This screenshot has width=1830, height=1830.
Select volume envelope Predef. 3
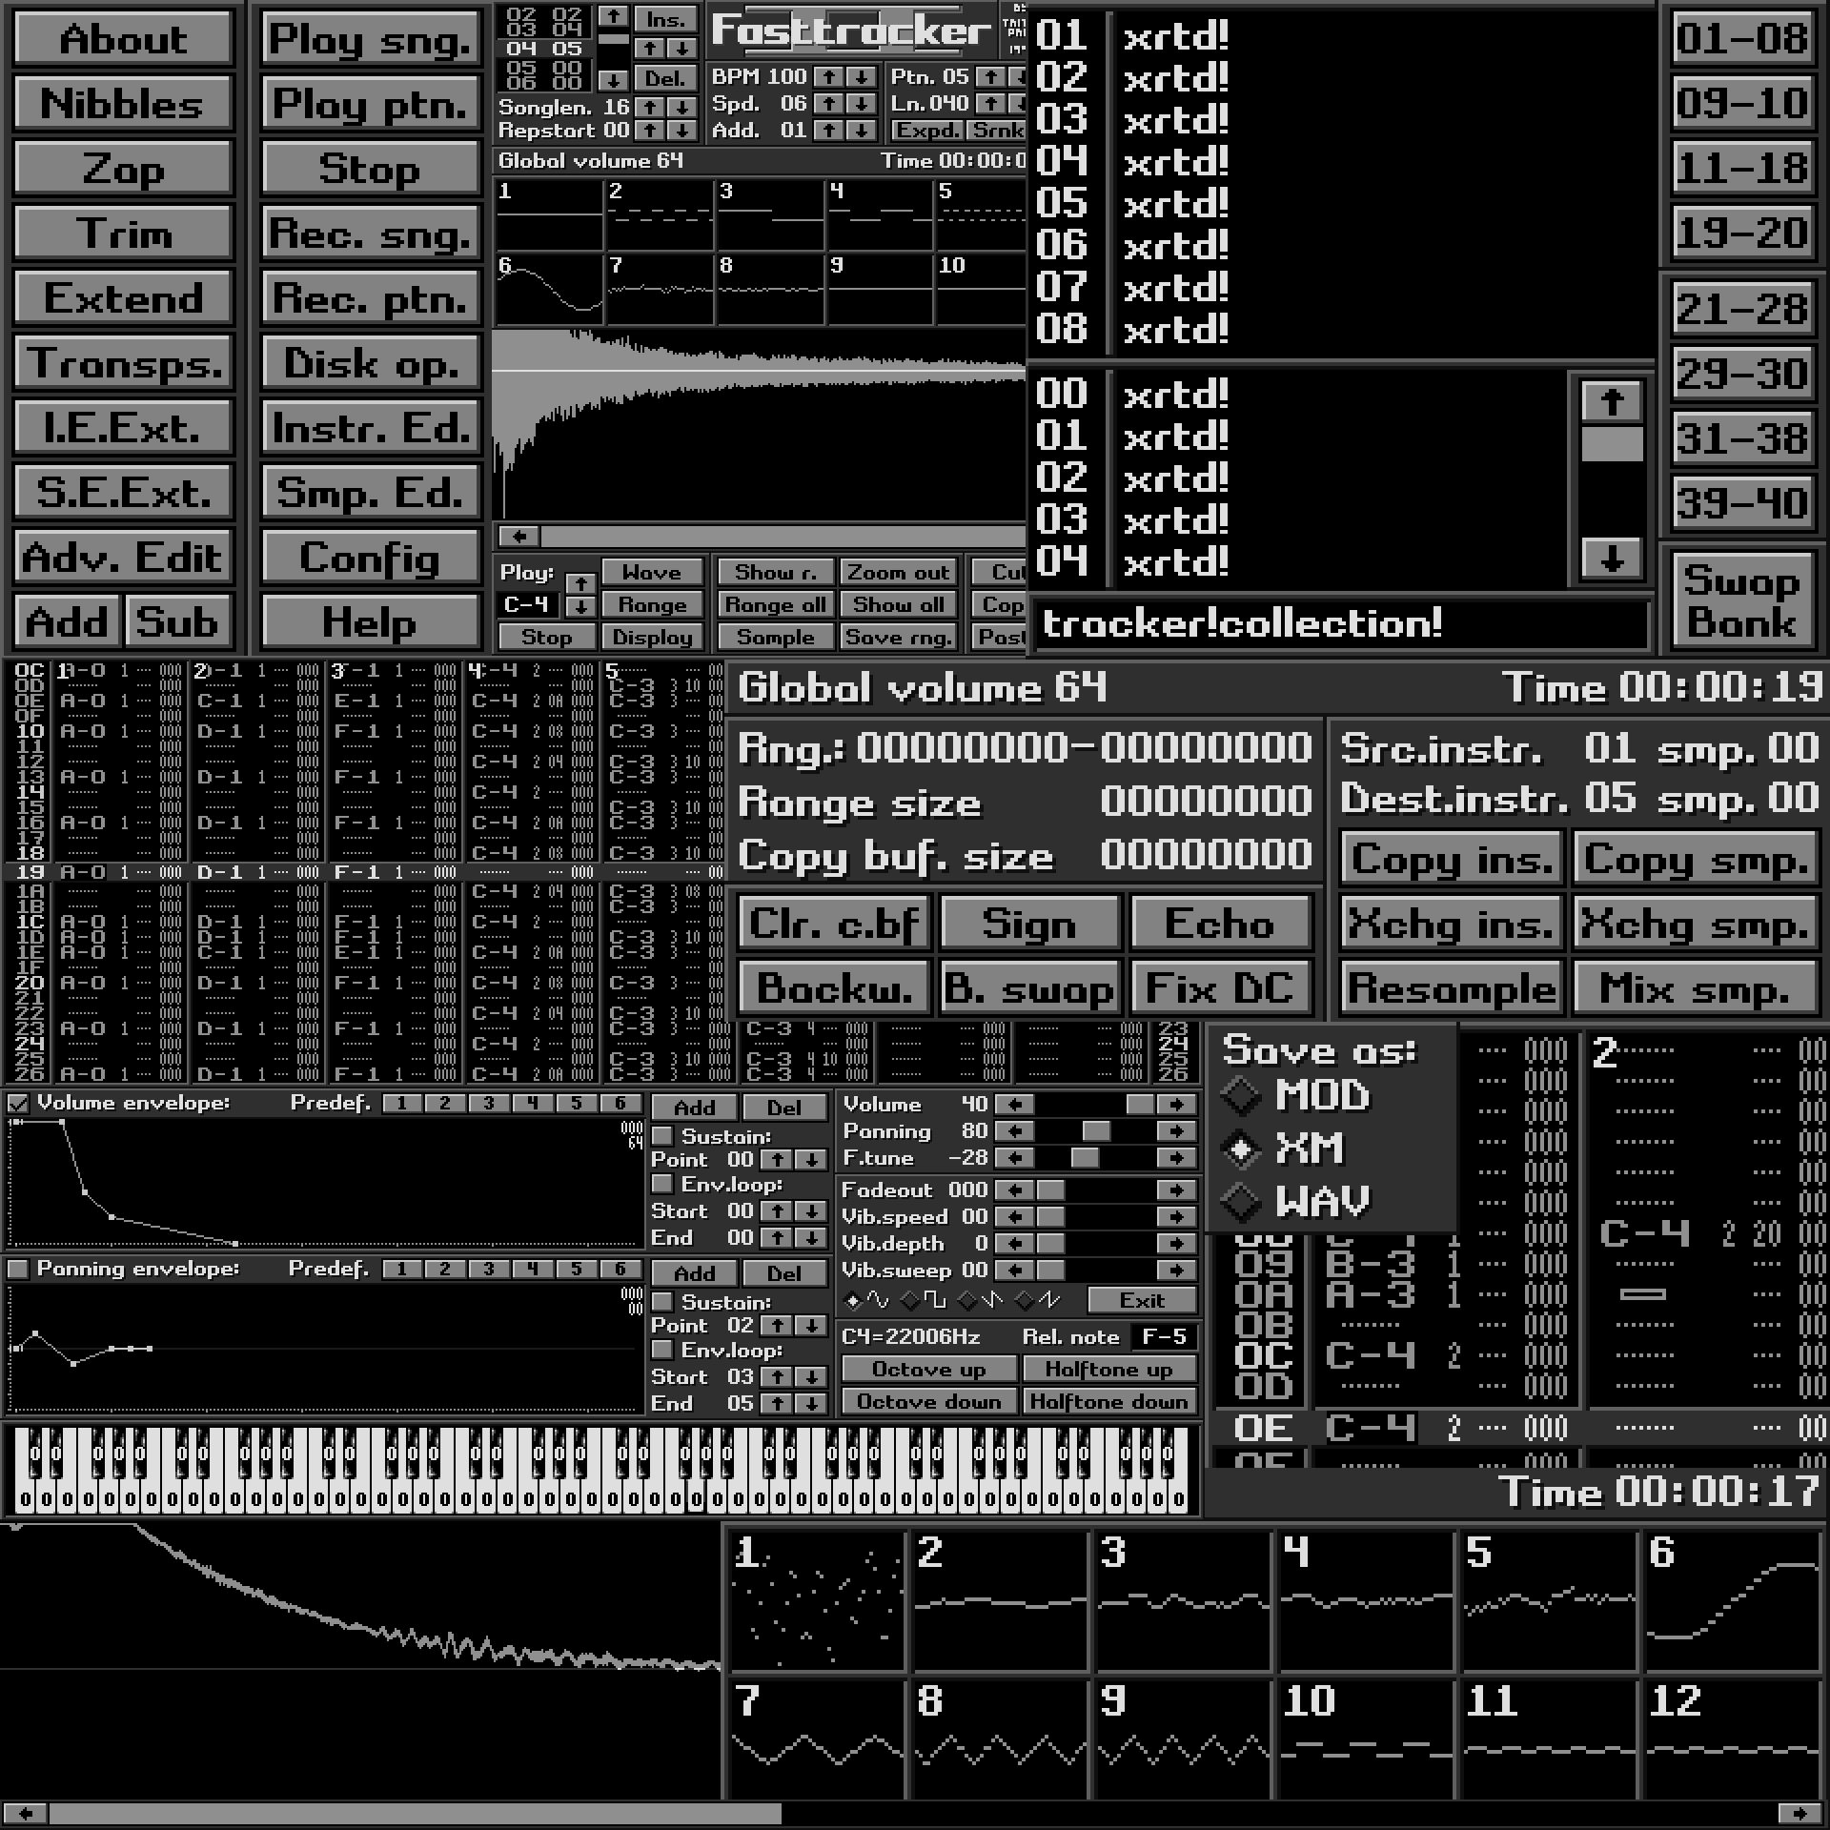(488, 1104)
